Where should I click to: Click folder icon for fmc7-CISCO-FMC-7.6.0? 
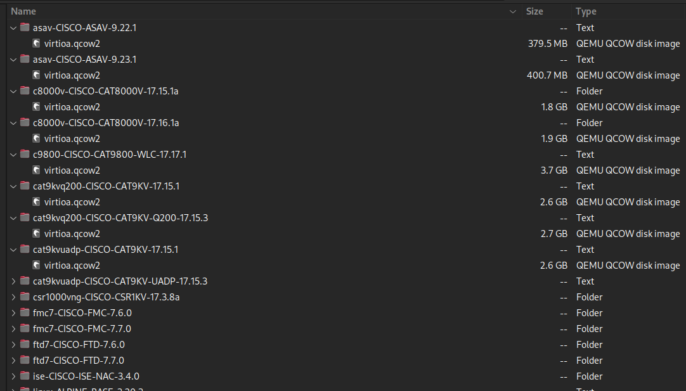point(25,313)
